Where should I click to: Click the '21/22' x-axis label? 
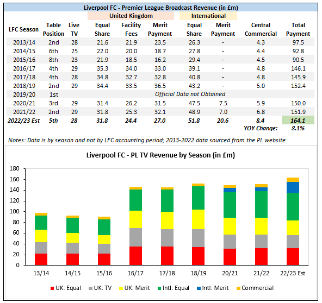pos(261,273)
